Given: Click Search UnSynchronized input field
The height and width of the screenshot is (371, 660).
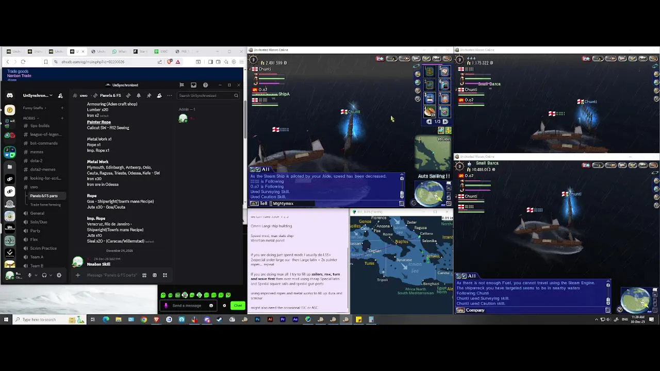Looking at the screenshot, I should [x=208, y=95].
